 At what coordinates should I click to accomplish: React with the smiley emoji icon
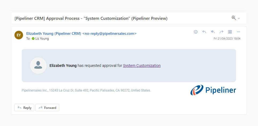[x=196, y=32]
